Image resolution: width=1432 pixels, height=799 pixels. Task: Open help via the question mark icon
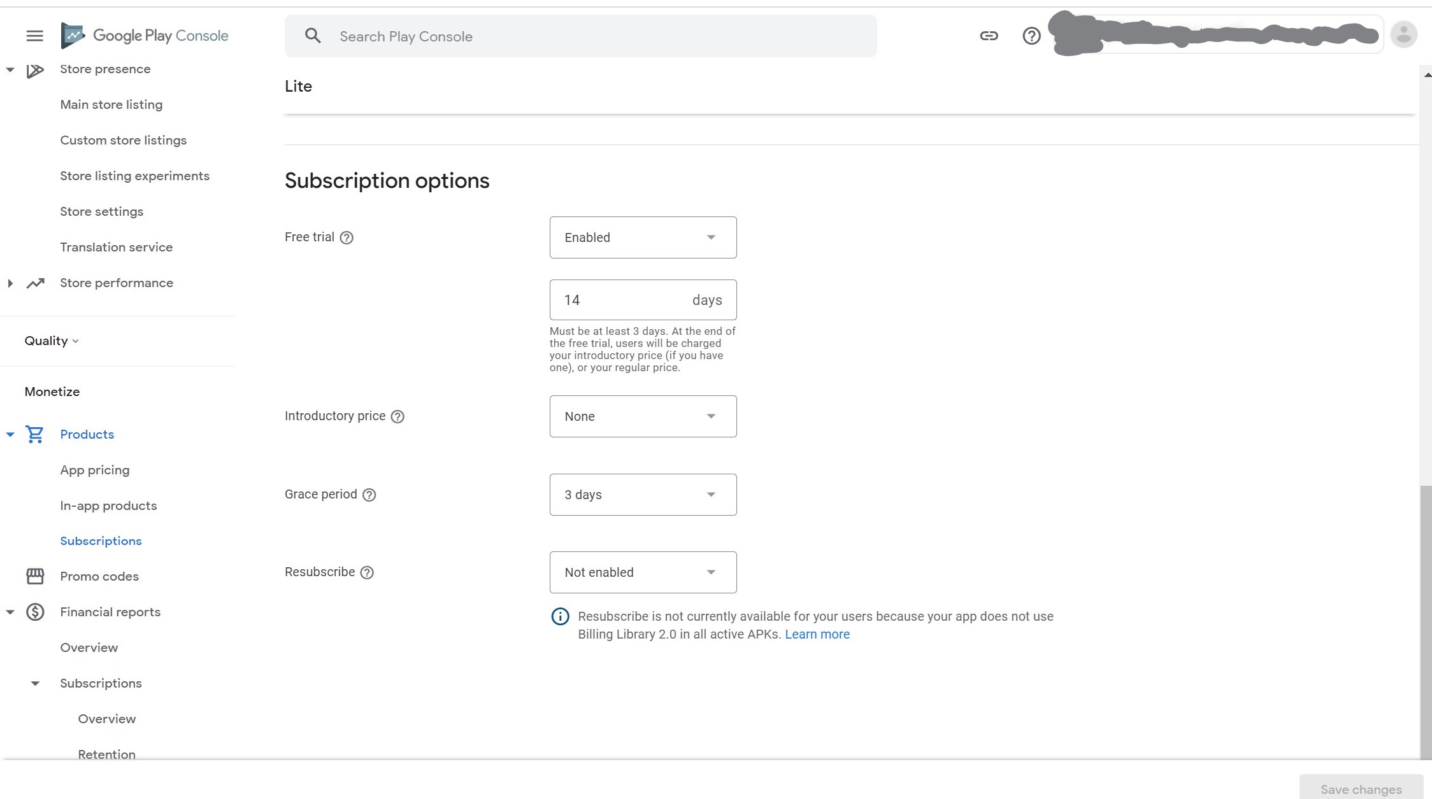click(1031, 36)
